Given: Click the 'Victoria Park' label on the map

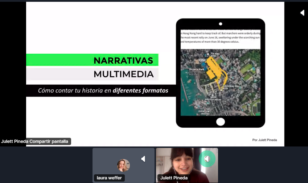Looking at the screenshot, I should tap(197, 69).
